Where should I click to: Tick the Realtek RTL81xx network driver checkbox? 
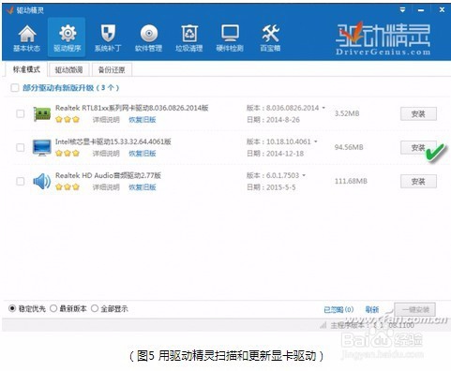point(21,113)
